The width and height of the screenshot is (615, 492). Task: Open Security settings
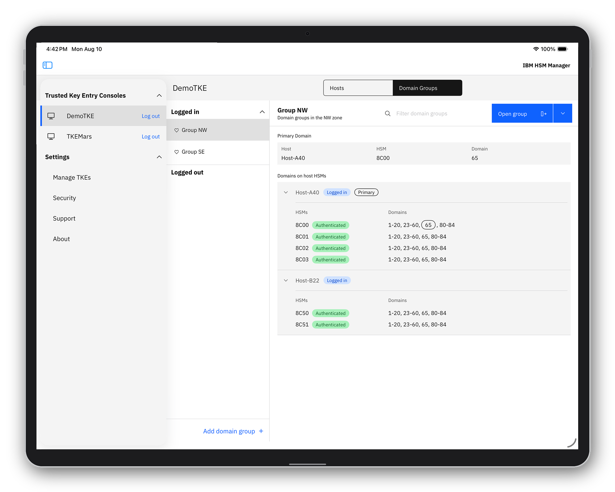[x=64, y=198]
